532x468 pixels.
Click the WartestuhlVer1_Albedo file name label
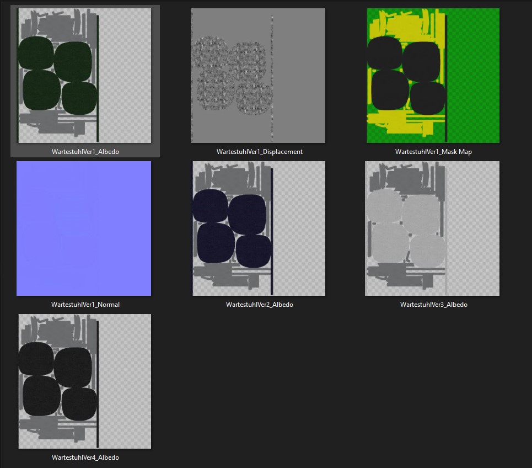(x=85, y=152)
